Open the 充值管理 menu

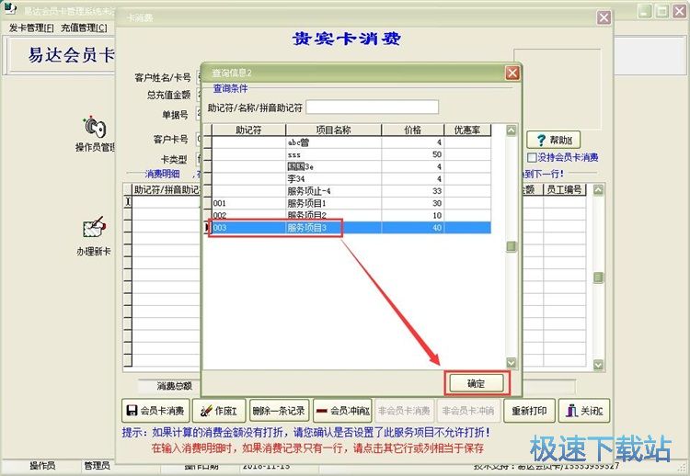click(84, 28)
